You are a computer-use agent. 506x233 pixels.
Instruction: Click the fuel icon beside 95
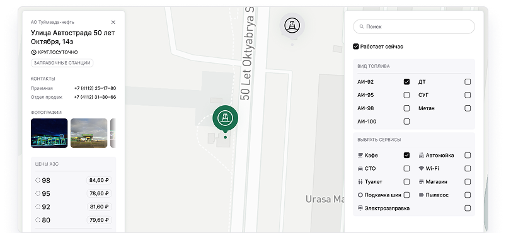point(38,193)
